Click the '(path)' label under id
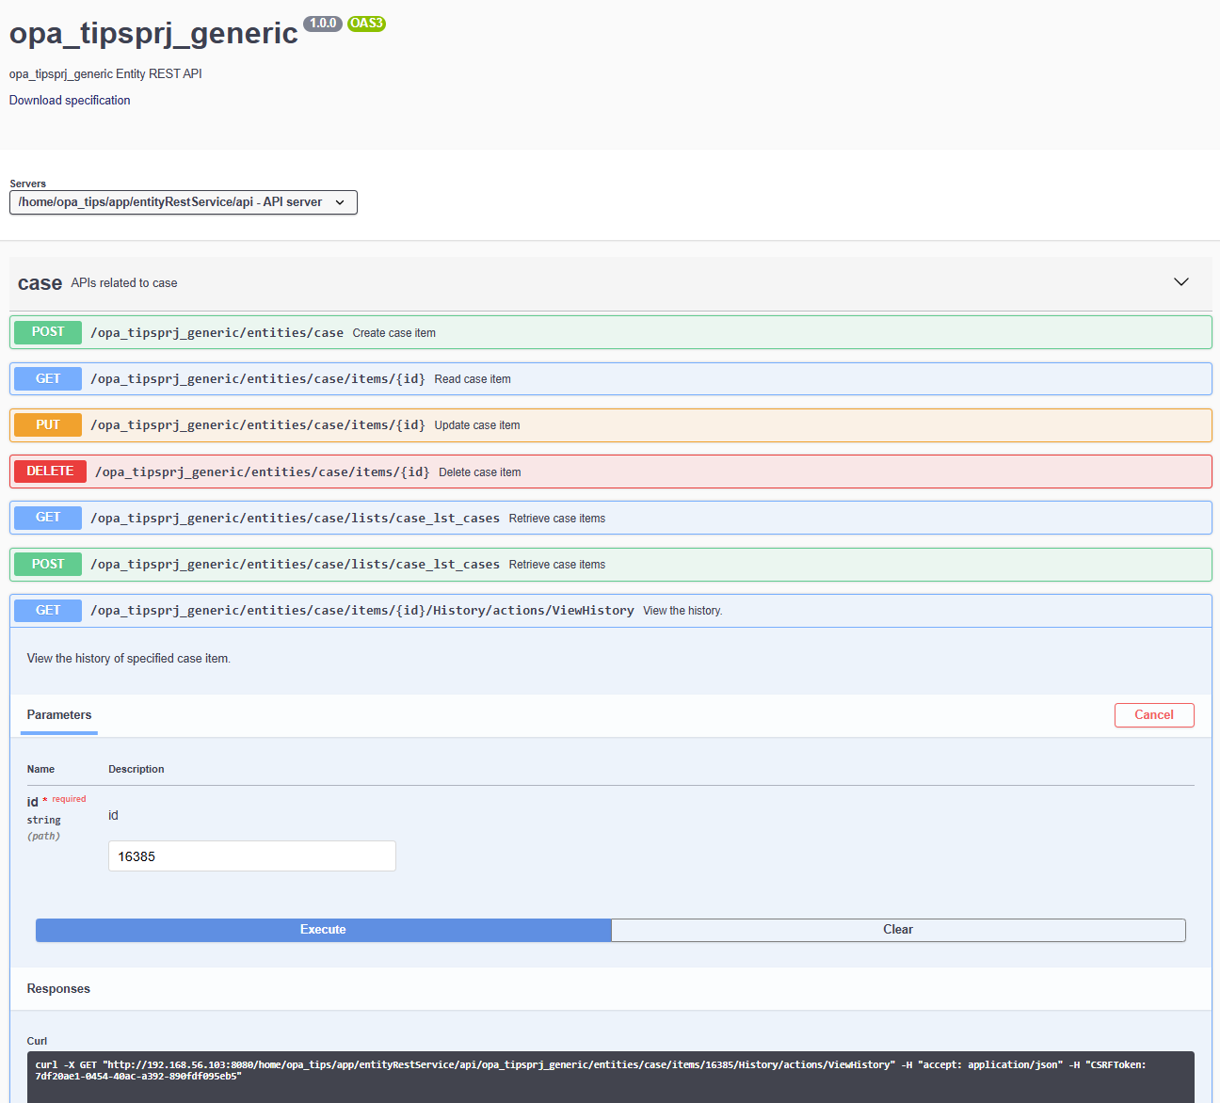This screenshot has height=1103, width=1220. (43, 836)
